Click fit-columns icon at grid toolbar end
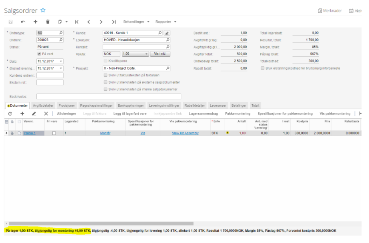The height and width of the screenshot is (243, 369). click(x=360, y=114)
